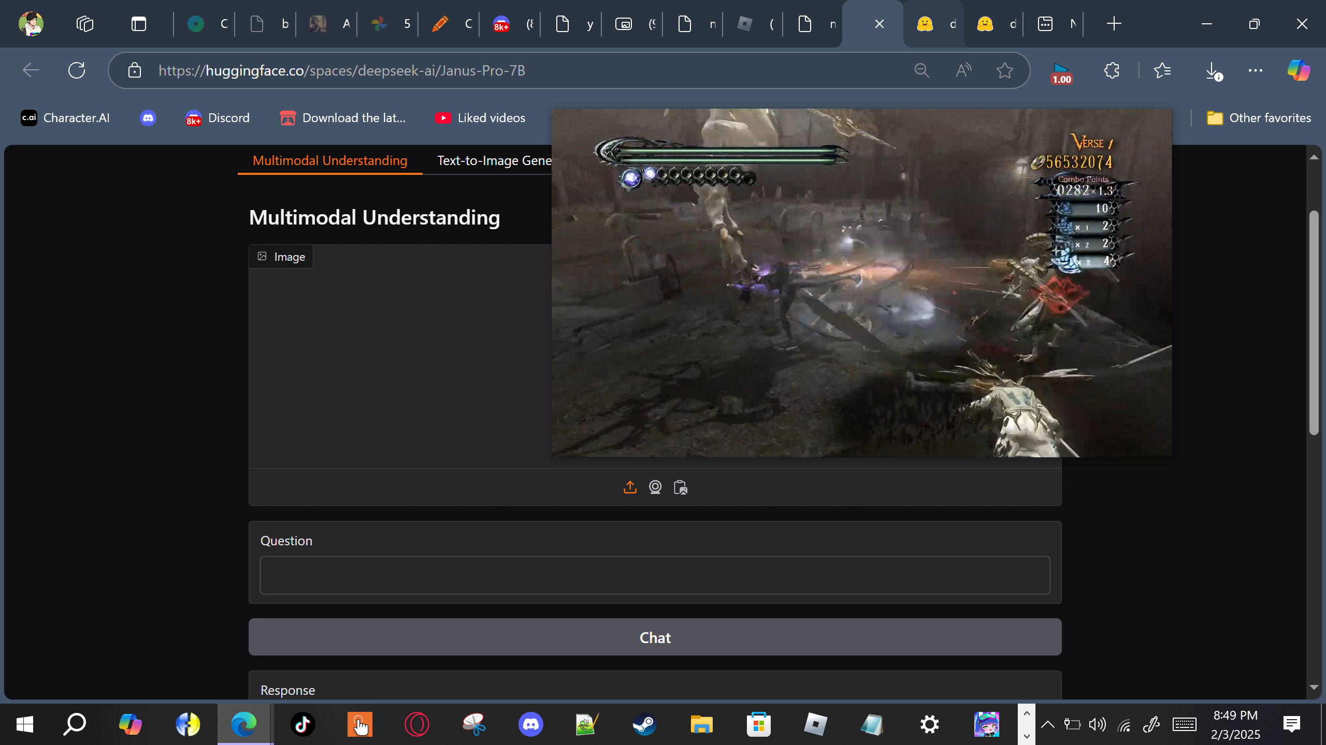This screenshot has width=1326, height=745.
Task: Click the Image label in upload box
Action: tap(281, 257)
